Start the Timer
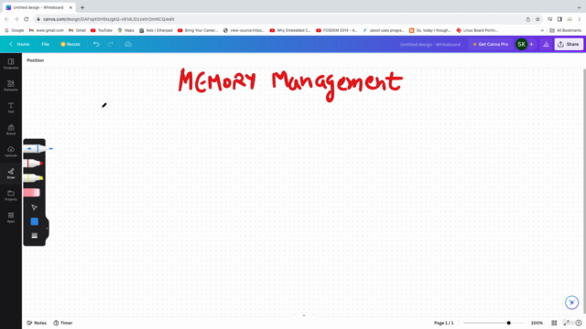Image resolution: width=586 pixels, height=329 pixels. (63, 323)
